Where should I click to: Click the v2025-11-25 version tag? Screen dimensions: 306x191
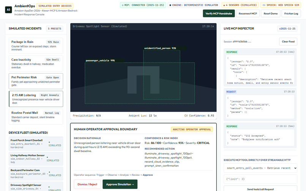(287, 29)
